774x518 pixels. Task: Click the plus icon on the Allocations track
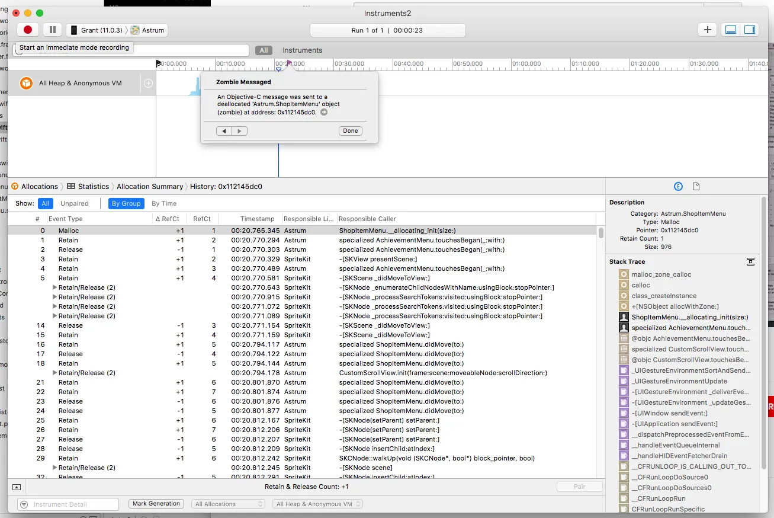(148, 84)
